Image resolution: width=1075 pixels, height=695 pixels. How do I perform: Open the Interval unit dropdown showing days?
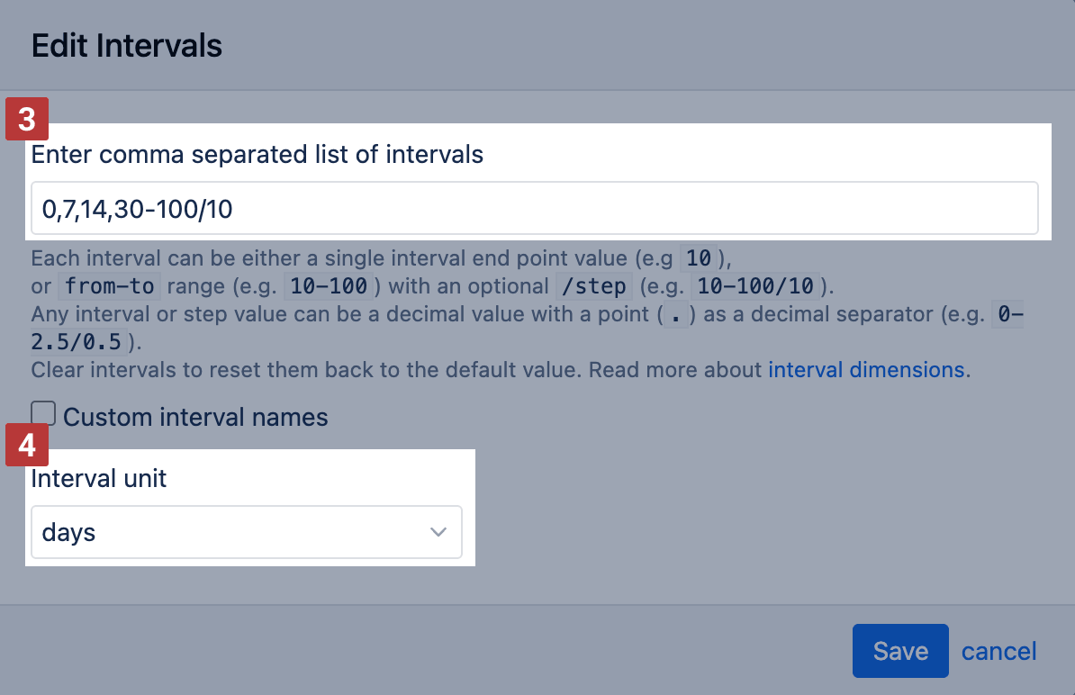coord(246,532)
